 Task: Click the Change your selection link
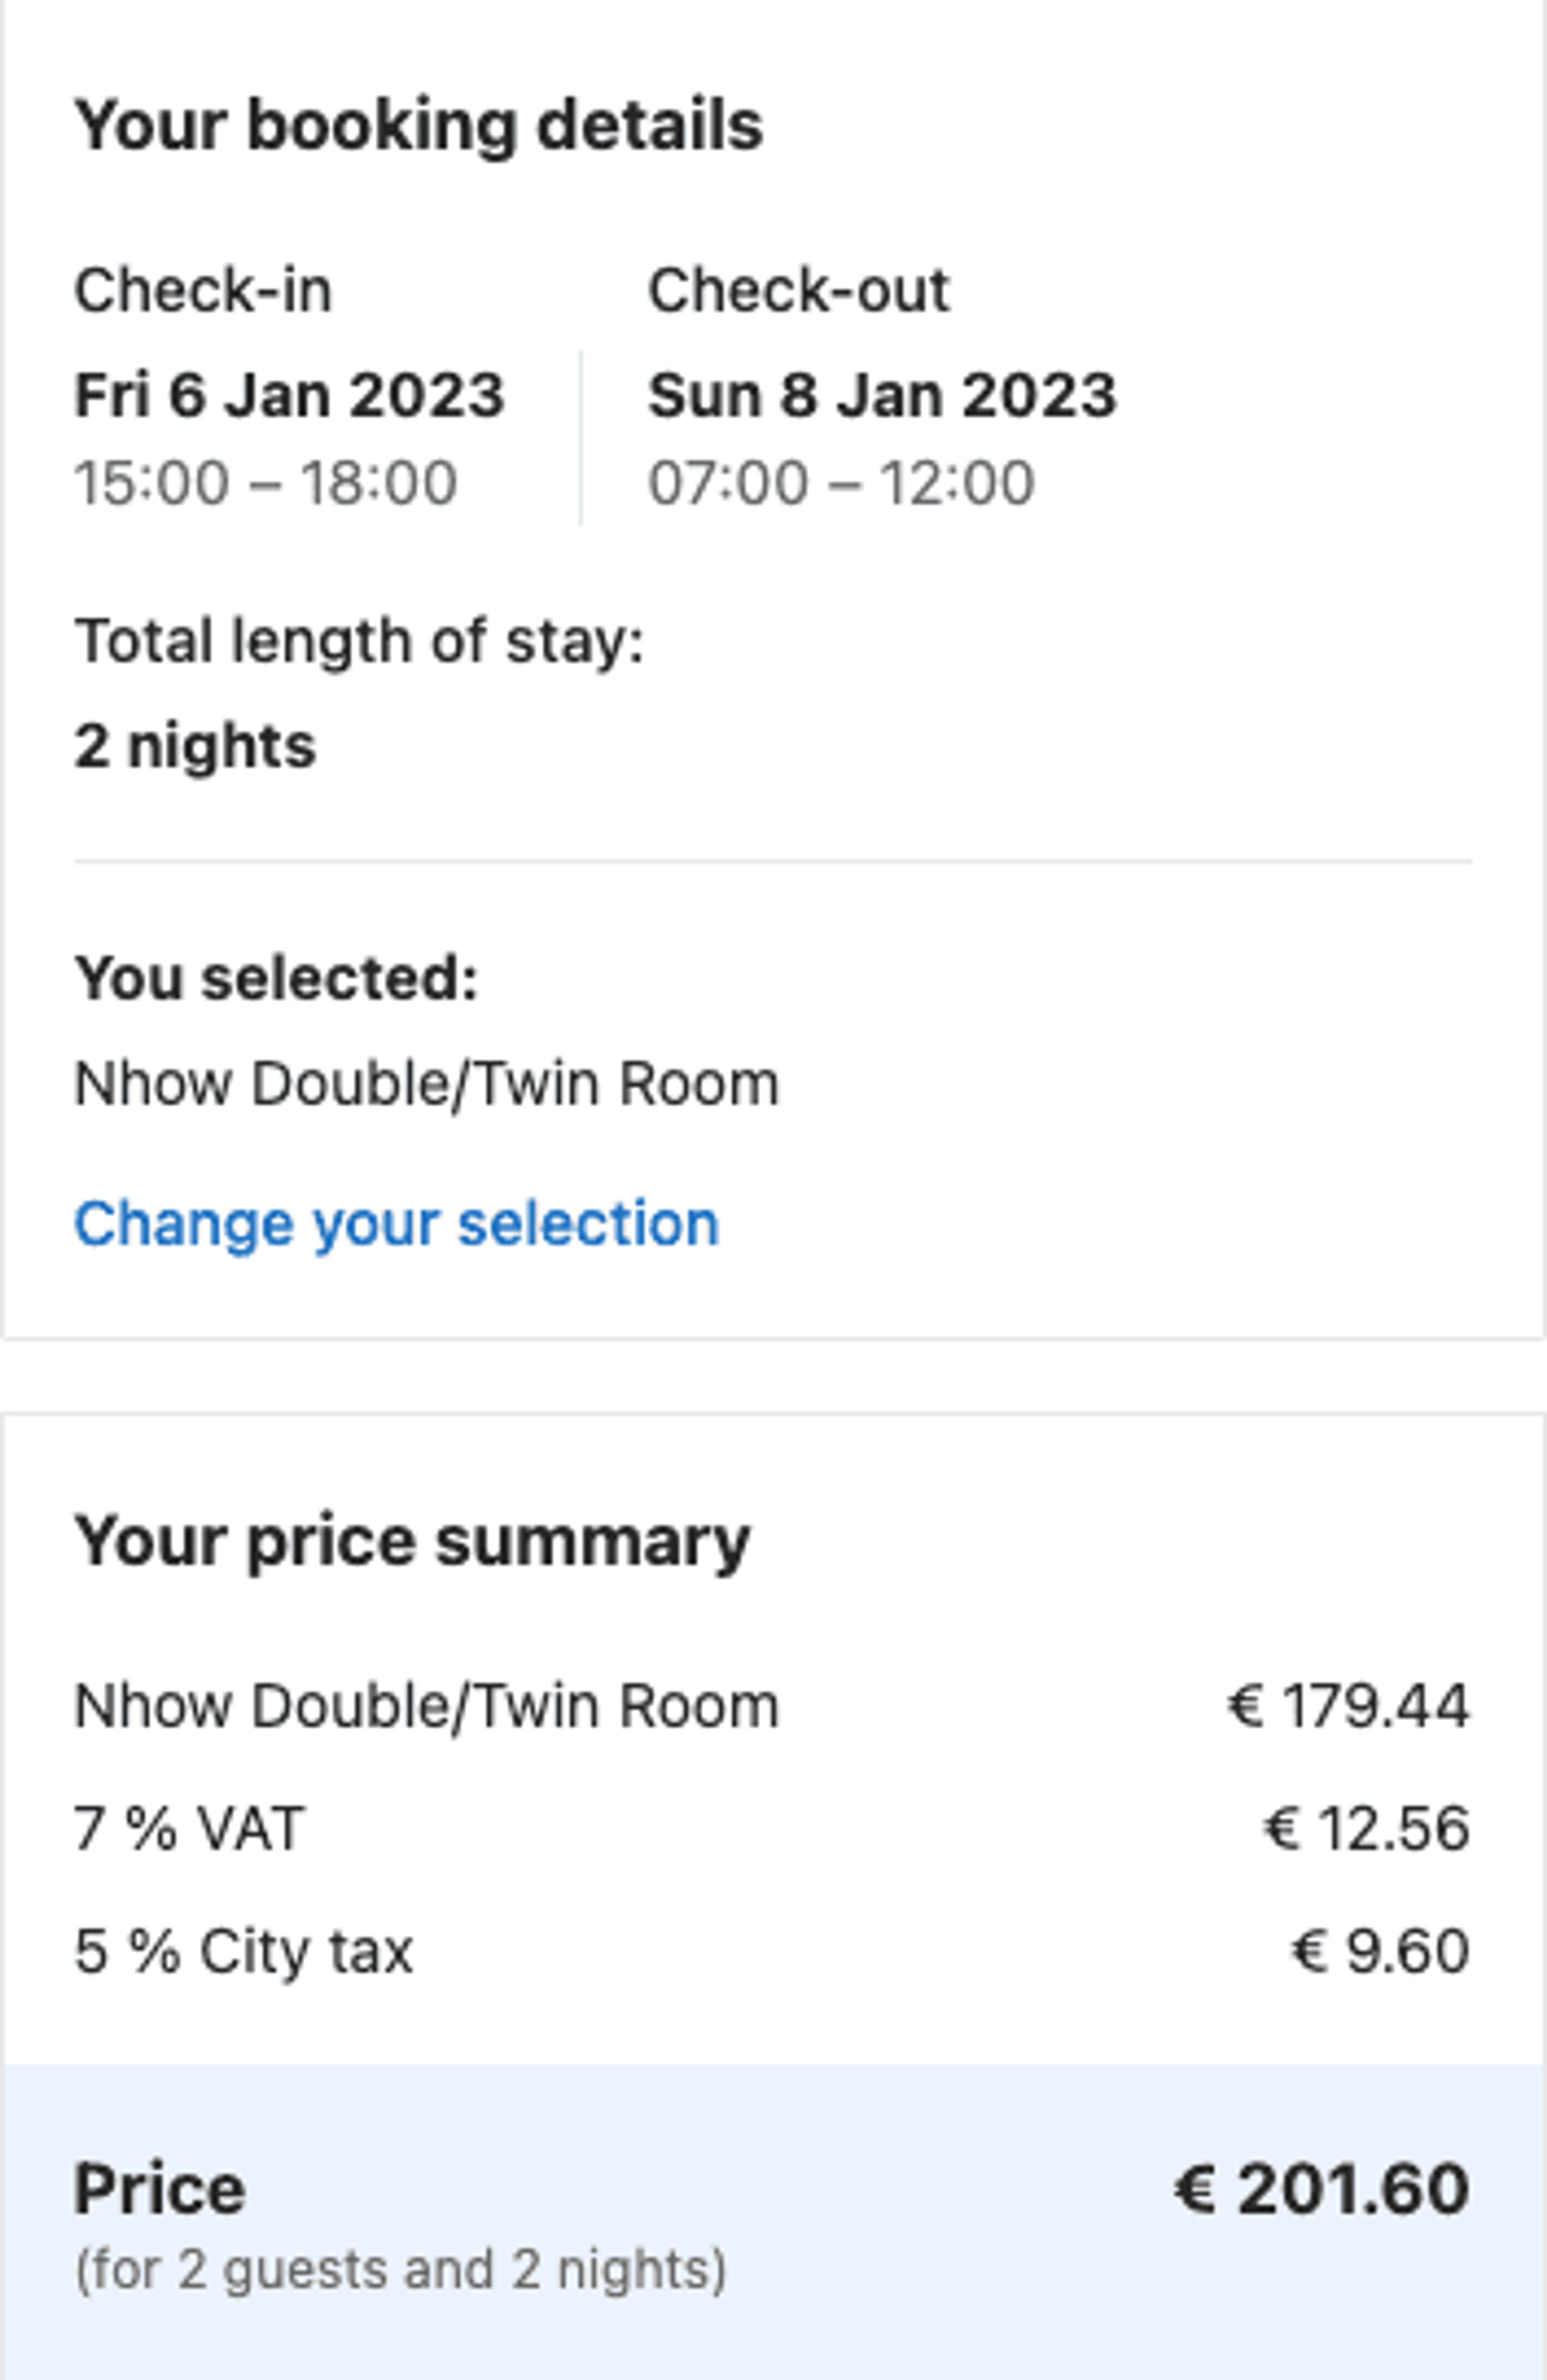click(x=397, y=1224)
